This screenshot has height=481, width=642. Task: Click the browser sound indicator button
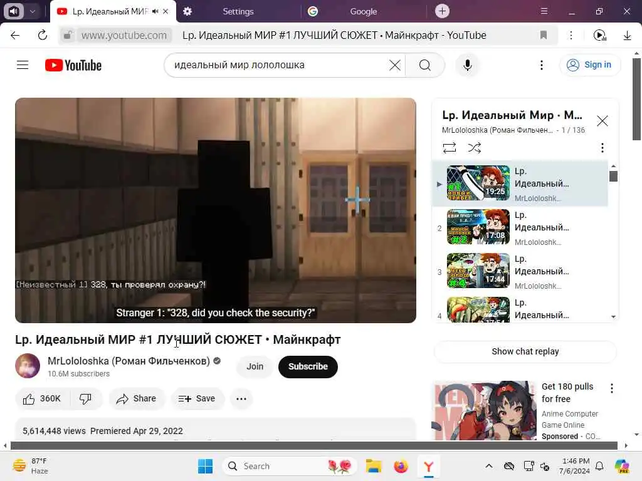tap(14, 11)
